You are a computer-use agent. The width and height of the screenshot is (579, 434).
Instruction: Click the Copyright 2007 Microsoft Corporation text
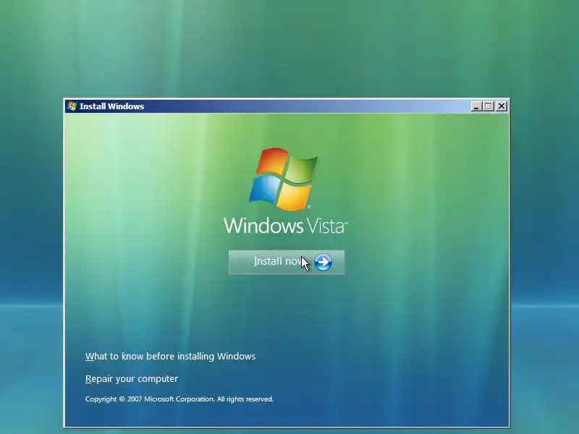[179, 399]
